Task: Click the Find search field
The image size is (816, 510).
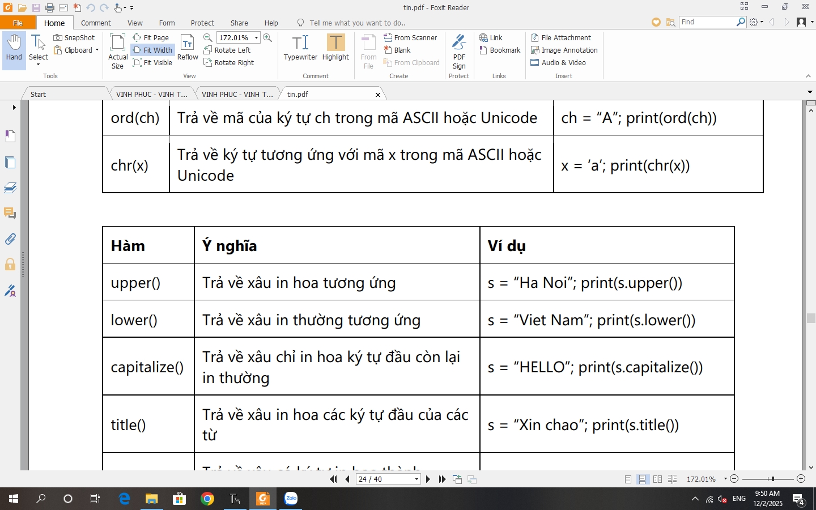Action: (x=708, y=22)
